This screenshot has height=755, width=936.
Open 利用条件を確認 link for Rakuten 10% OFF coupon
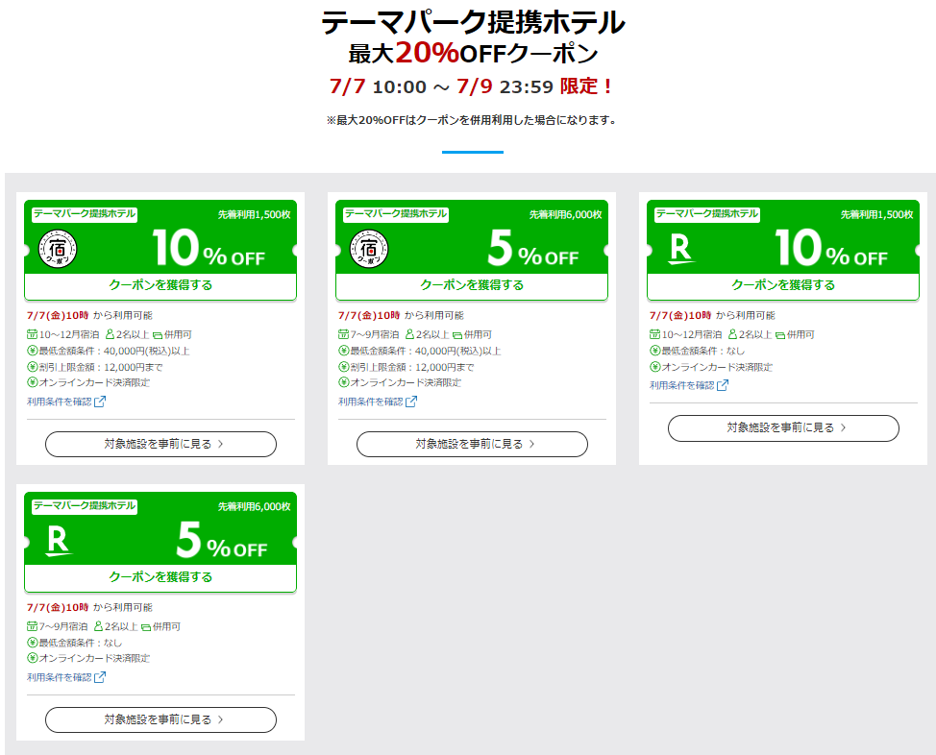tap(682, 385)
